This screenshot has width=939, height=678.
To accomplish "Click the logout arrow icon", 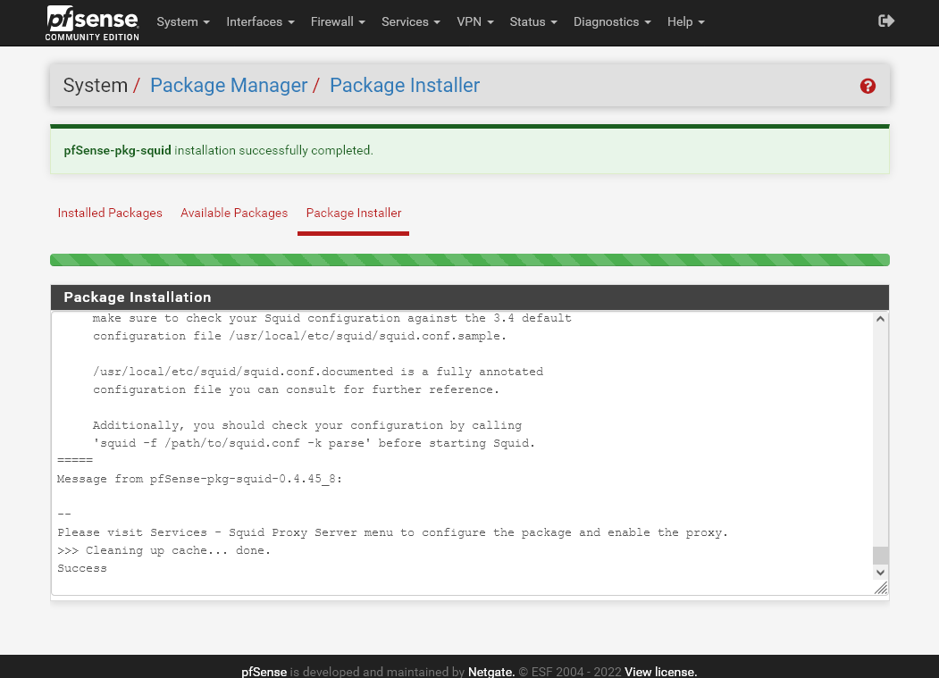I will (x=886, y=21).
